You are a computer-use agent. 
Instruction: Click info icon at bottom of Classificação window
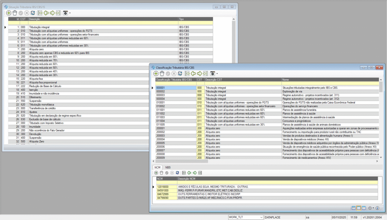(x=377, y=208)
